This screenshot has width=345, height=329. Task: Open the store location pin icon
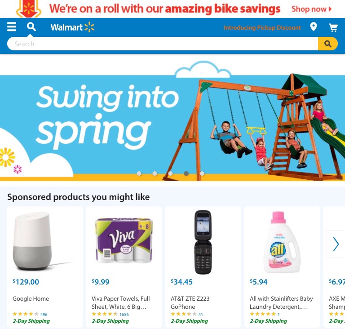click(x=313, y=27)
